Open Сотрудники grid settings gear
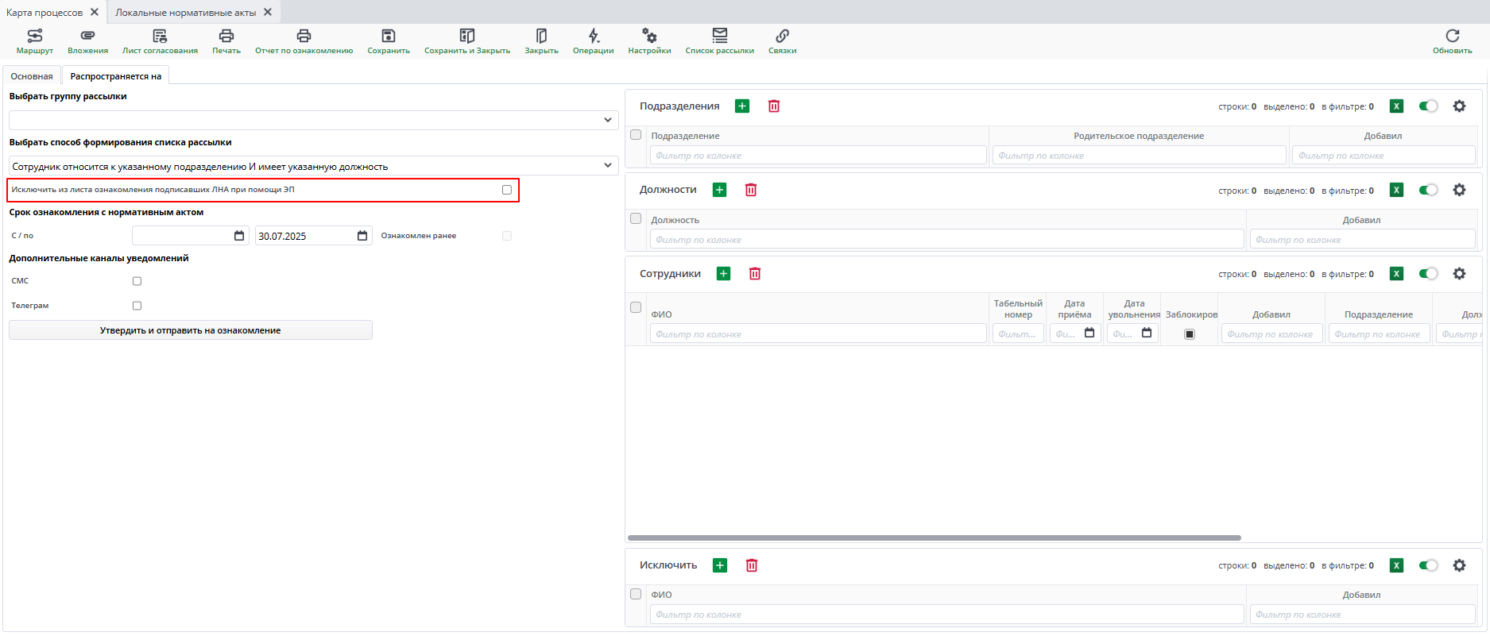Image resolution: width=1490 pixels, height=636 pixels. [1459, 273]
